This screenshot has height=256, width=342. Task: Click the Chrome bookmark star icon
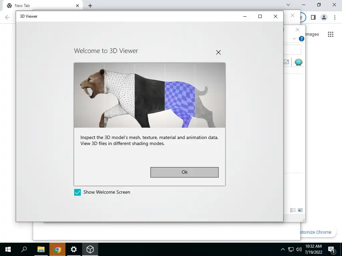click(302, 17)
